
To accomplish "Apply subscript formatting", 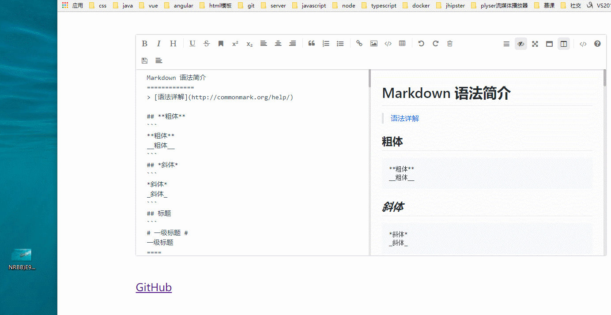I will tap(249, 44).
